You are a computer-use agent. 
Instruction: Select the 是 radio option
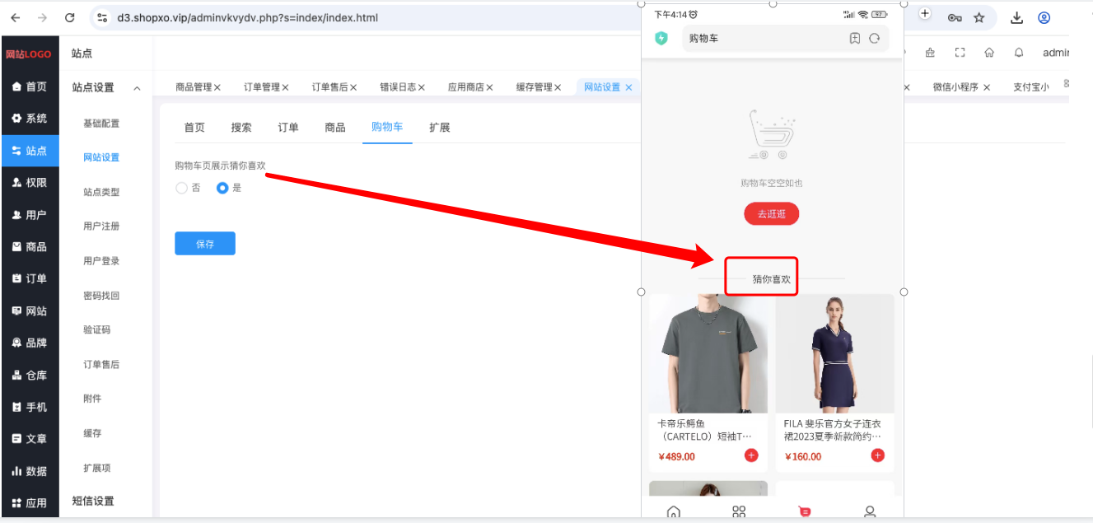(x=222, y=188)
